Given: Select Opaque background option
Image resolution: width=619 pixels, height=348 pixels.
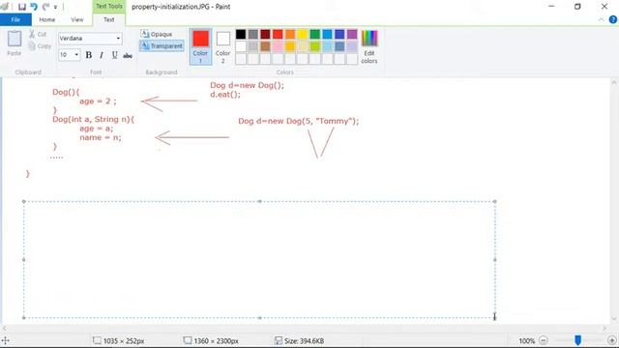Looking at the screenshot, I should [157, 35].
